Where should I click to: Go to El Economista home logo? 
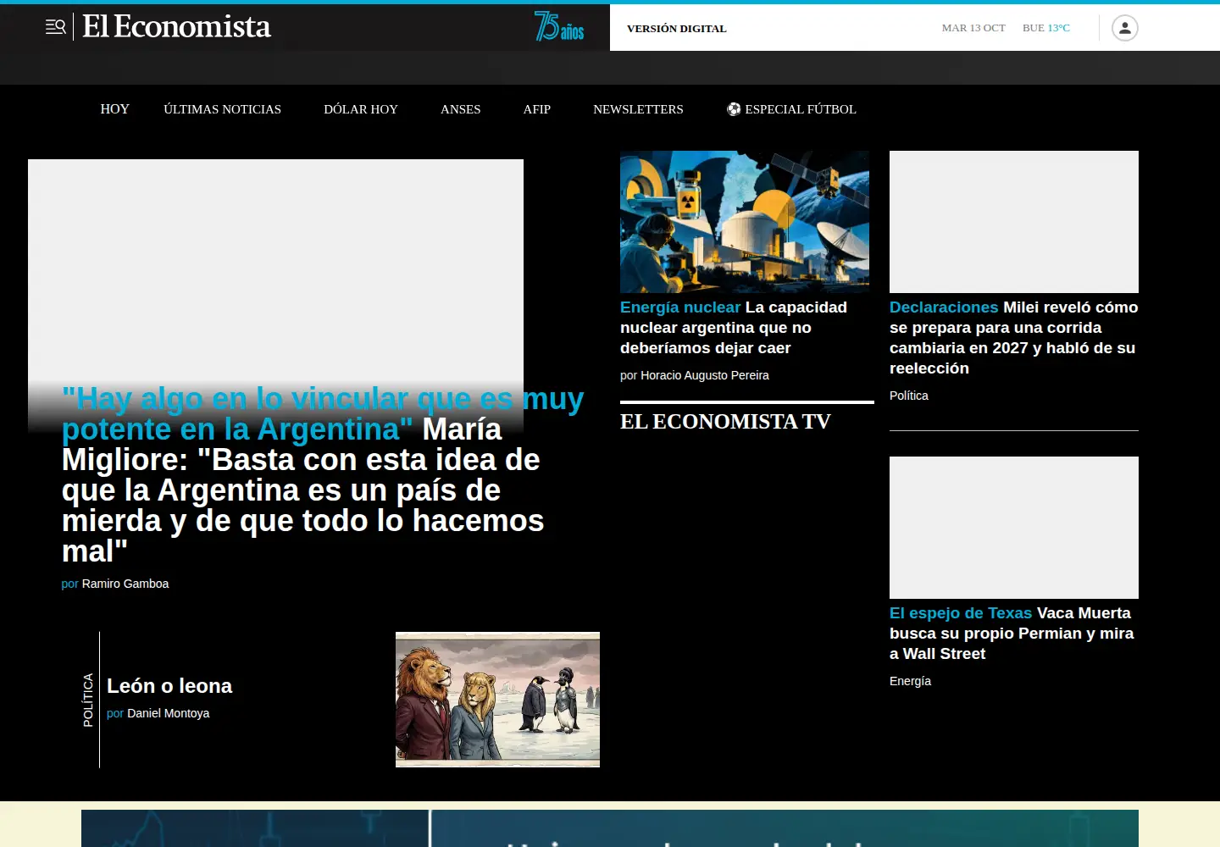[177, 27]
